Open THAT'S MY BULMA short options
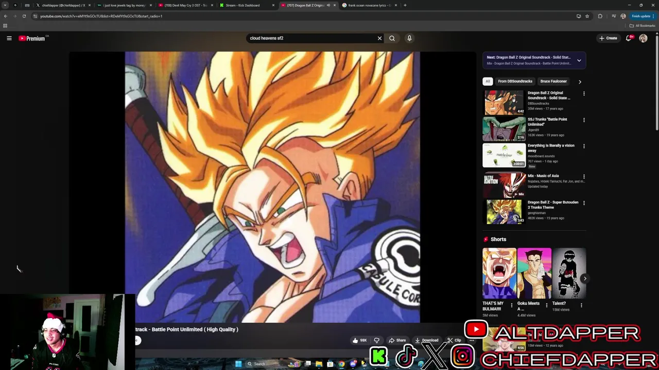659x370 pixels. 511,305
